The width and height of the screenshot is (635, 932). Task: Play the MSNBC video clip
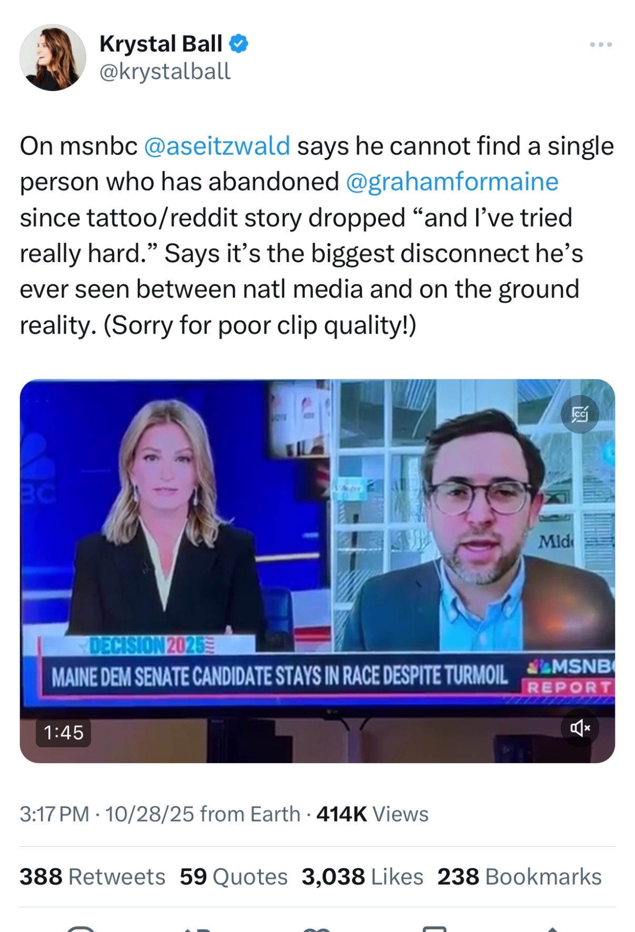(317, 571)
